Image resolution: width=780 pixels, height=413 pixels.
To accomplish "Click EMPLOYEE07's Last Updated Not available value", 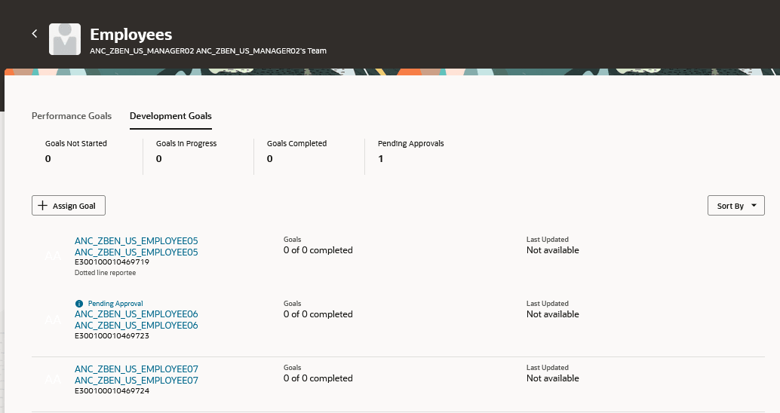I will tap(553, 378).
